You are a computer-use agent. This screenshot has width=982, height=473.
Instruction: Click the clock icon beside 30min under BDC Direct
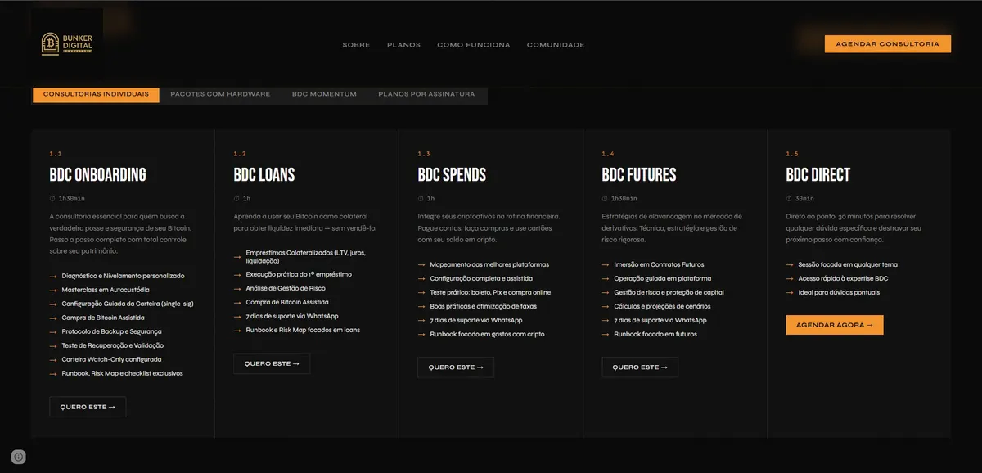tap(789, 198)
